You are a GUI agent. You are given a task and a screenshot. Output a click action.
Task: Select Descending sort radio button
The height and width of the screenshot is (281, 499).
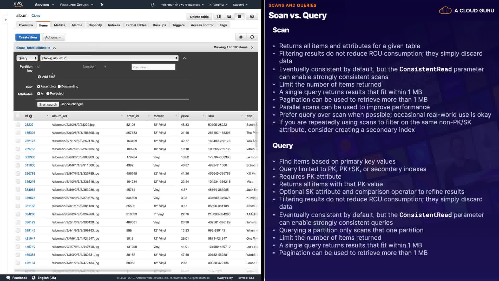[x=59, y=87]
